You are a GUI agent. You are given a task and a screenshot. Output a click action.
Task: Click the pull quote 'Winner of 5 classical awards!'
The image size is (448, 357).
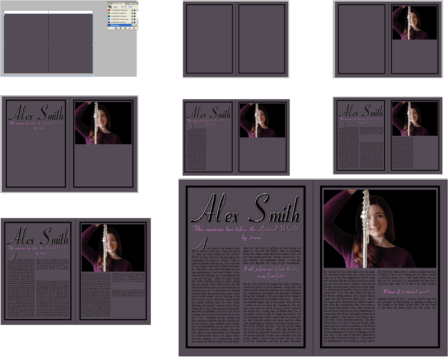tap(407, 292)
